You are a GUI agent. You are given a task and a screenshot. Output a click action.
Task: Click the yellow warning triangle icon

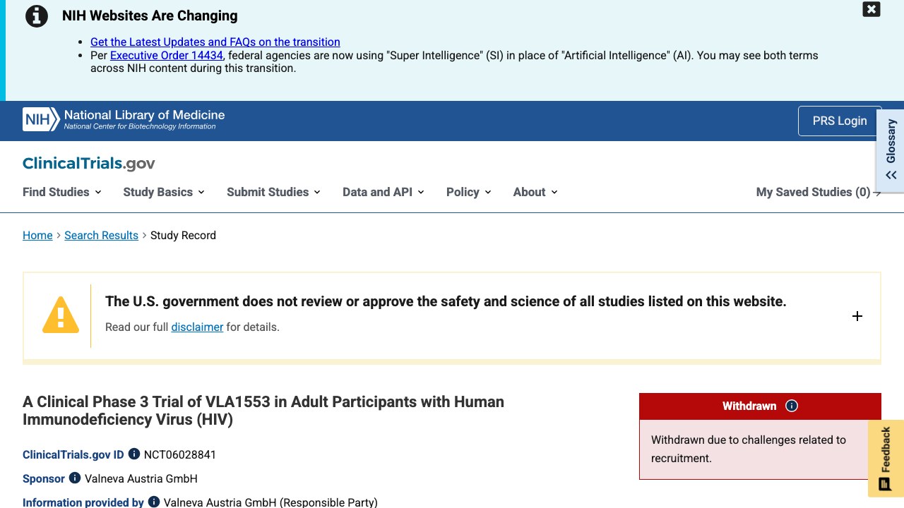tap(61, 315)
